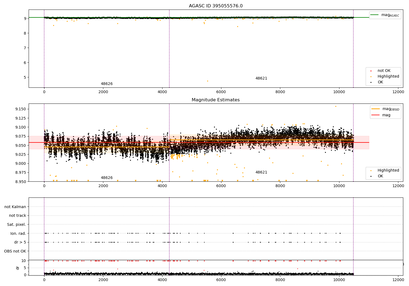Click the title 'AGASC ID 395055576.0'
Screen dimensions: 409x286
[216, 6]
